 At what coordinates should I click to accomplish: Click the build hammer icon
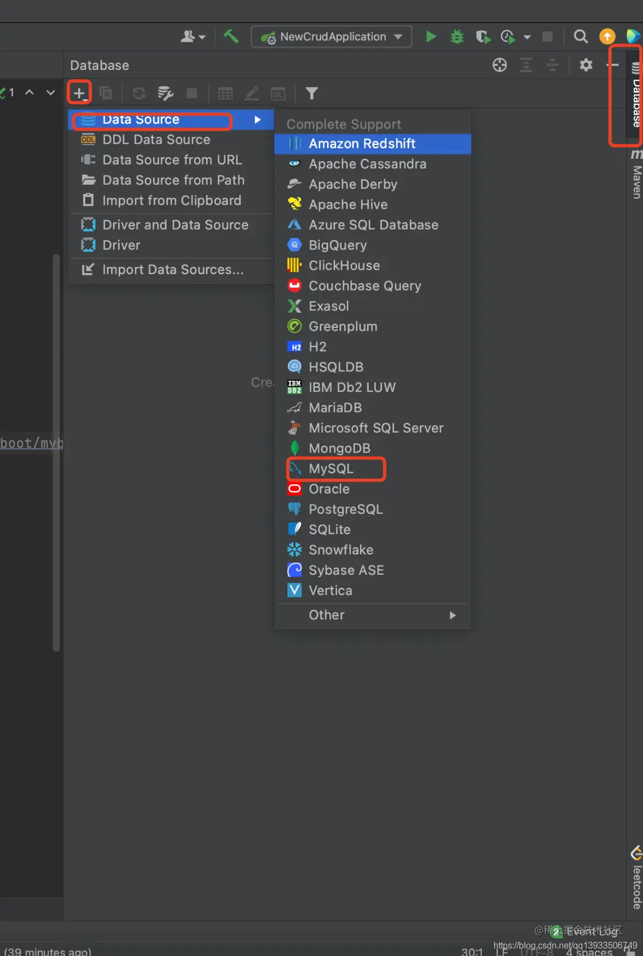[231, 36]
